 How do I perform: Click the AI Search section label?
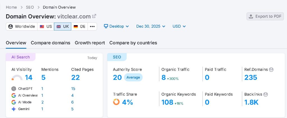[x=20, y=57]
